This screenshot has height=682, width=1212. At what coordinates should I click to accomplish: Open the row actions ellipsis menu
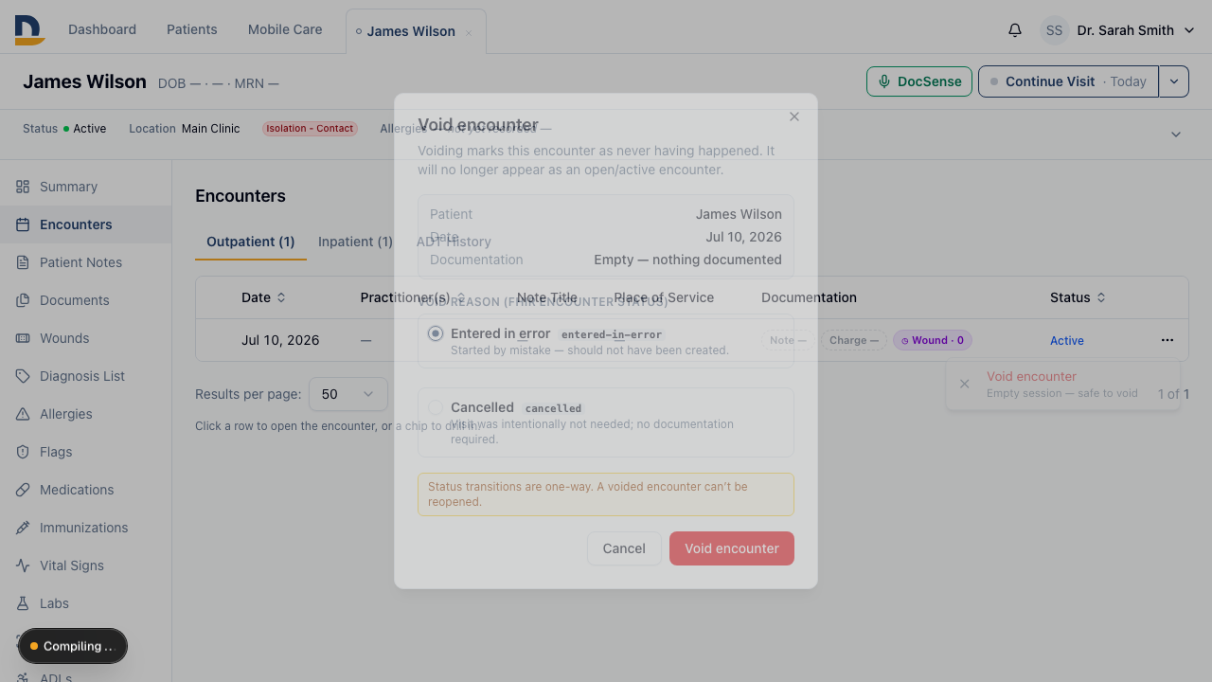coord(1167,340)
